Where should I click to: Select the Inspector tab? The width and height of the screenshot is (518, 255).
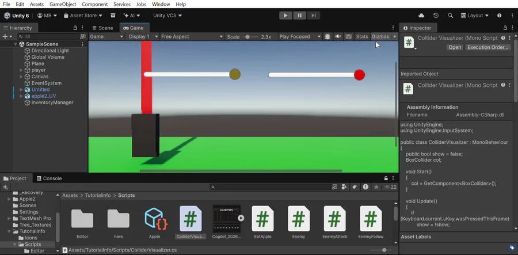[x=417, y=28]
